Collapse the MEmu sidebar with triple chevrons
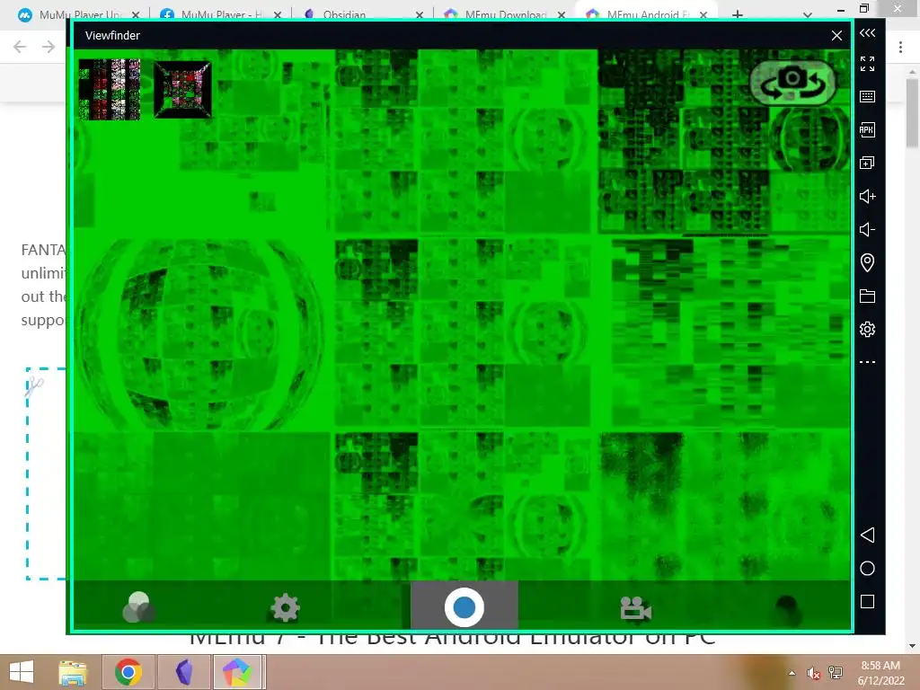The image size is (920, 690). pyautogui.click(x=867, y=33)
